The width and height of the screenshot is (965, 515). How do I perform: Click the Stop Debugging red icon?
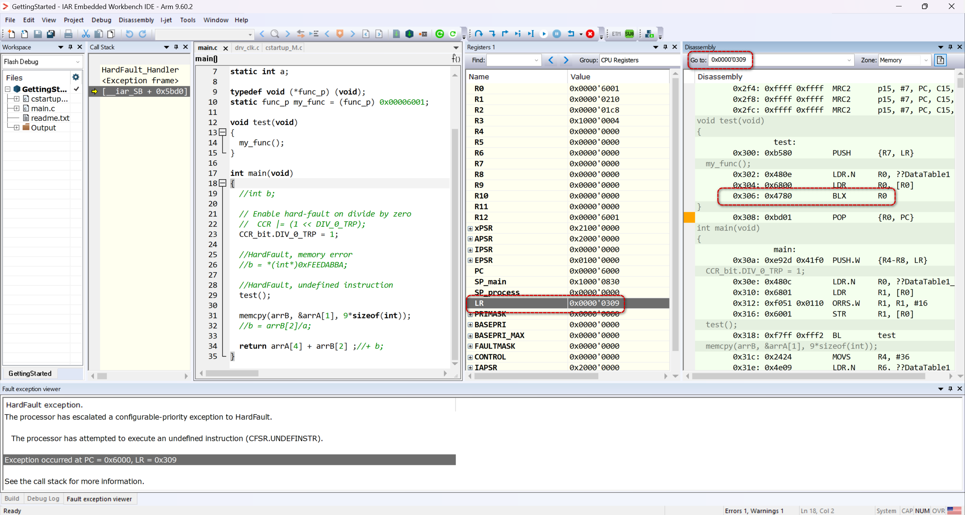pyautogui.click(x=591, y=34)
